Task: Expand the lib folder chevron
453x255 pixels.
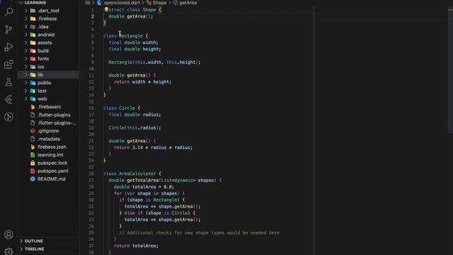Action: (x=25, y=74)
